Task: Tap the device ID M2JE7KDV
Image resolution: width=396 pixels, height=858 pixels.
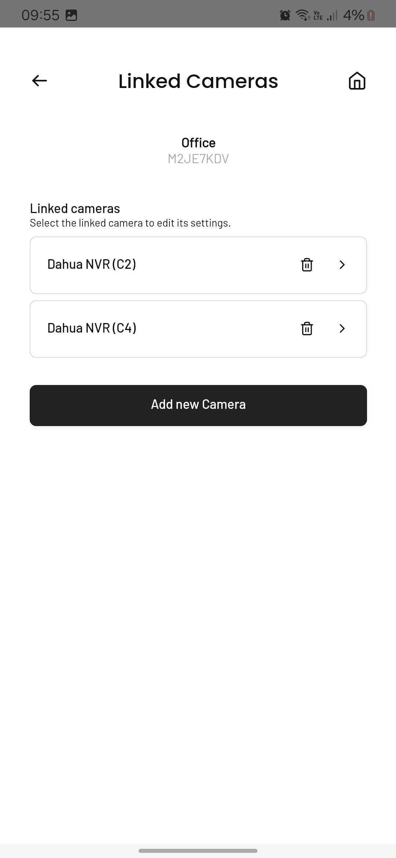Action: (x=198, y=159)
